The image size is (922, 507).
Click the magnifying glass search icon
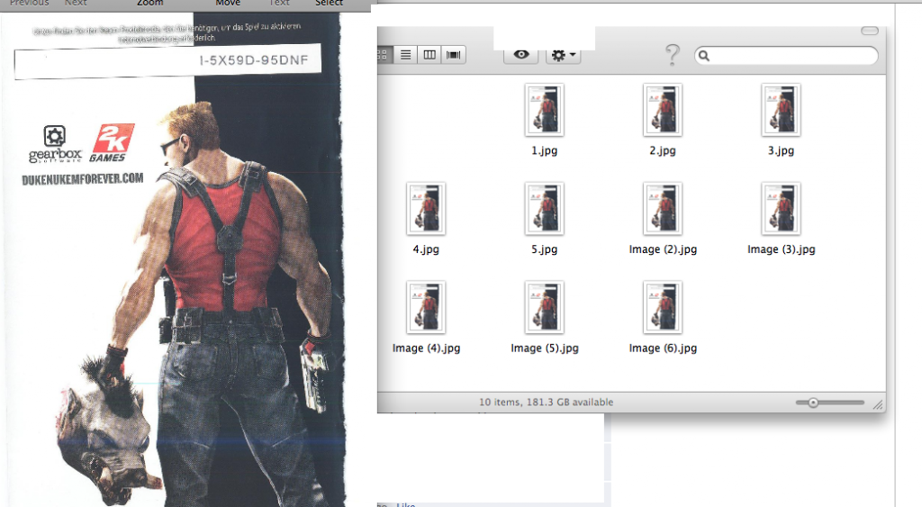point(704,57)
